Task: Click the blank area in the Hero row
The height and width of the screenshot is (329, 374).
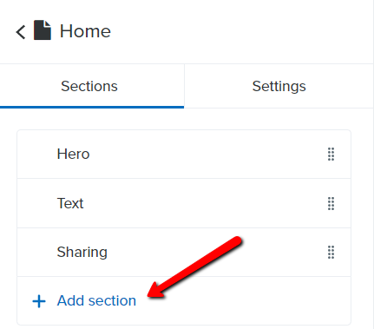Action: coord(202,154)
